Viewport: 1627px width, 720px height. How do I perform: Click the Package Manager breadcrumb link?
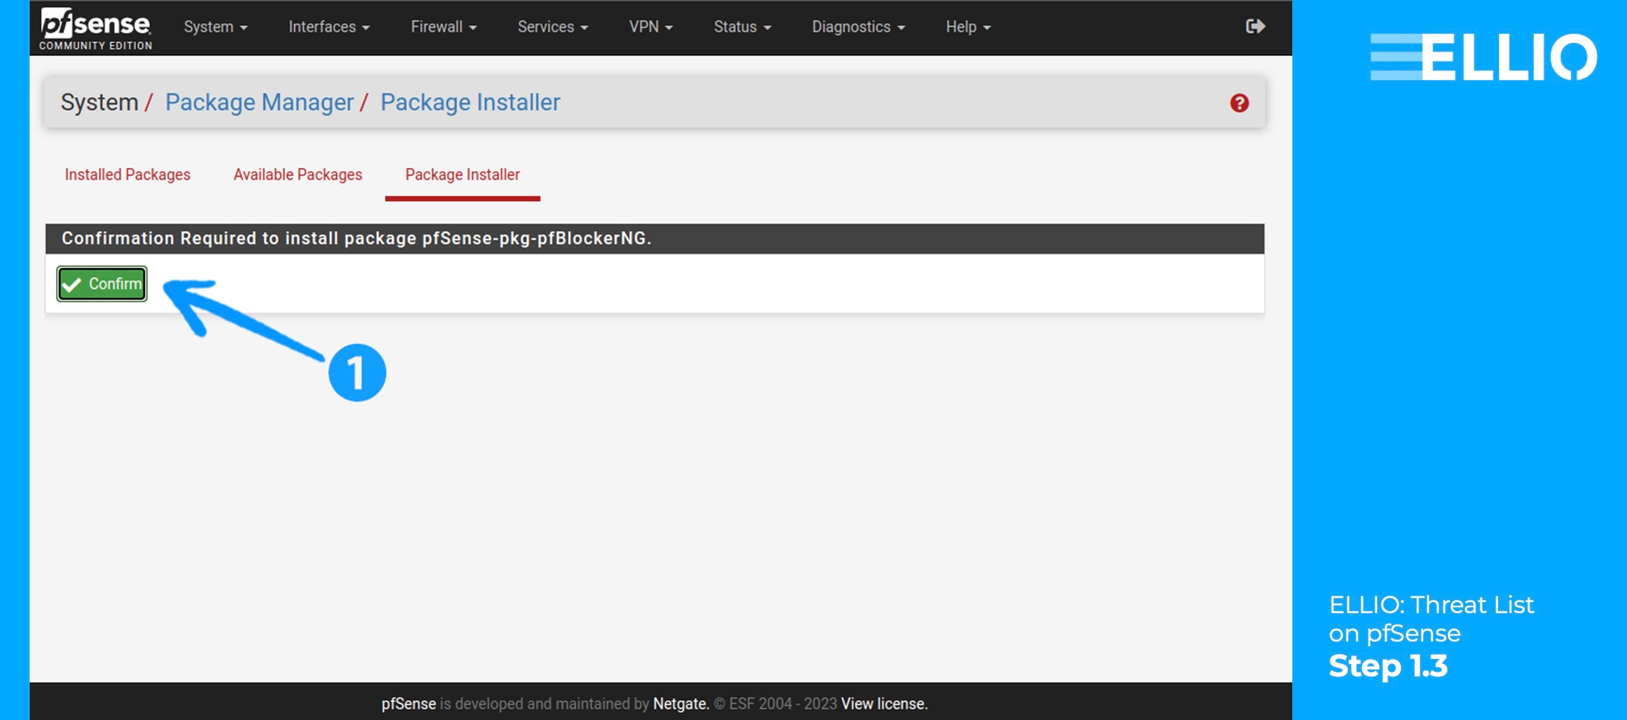(259, 102)
